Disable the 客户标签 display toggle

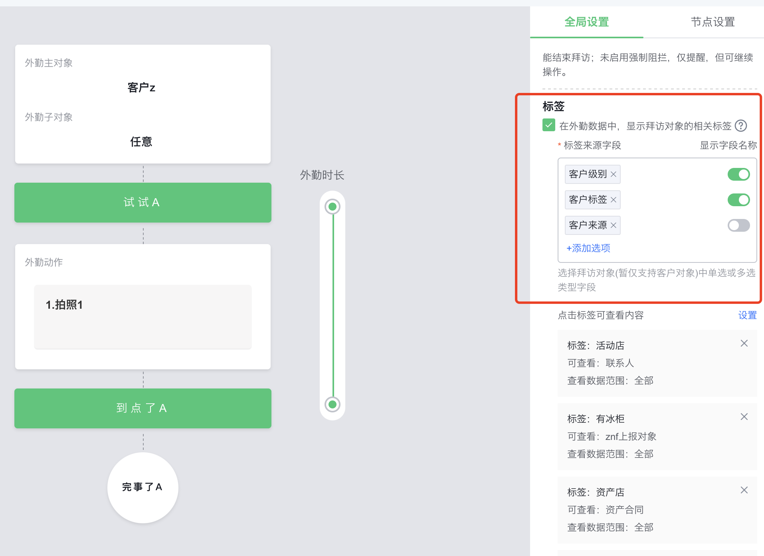pos(738,200)
